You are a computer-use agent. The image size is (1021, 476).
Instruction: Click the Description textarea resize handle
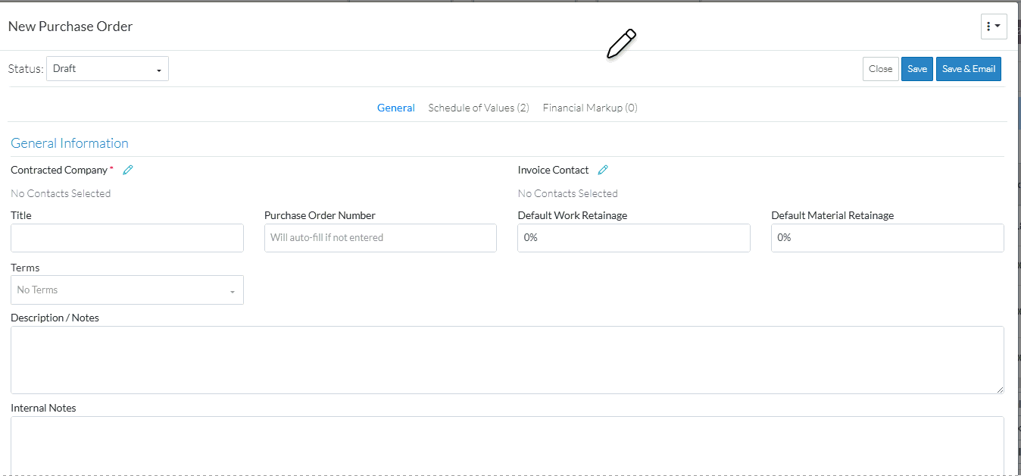[x=1000, y=390]
